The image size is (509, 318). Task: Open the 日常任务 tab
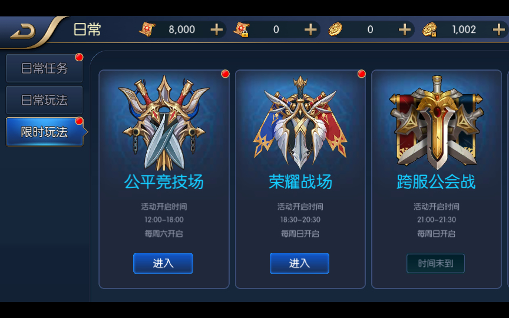point(44,68)
